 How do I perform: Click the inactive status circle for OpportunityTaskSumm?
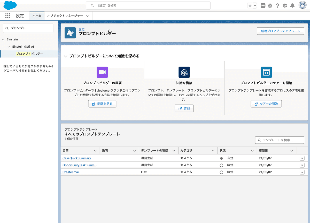221,165
